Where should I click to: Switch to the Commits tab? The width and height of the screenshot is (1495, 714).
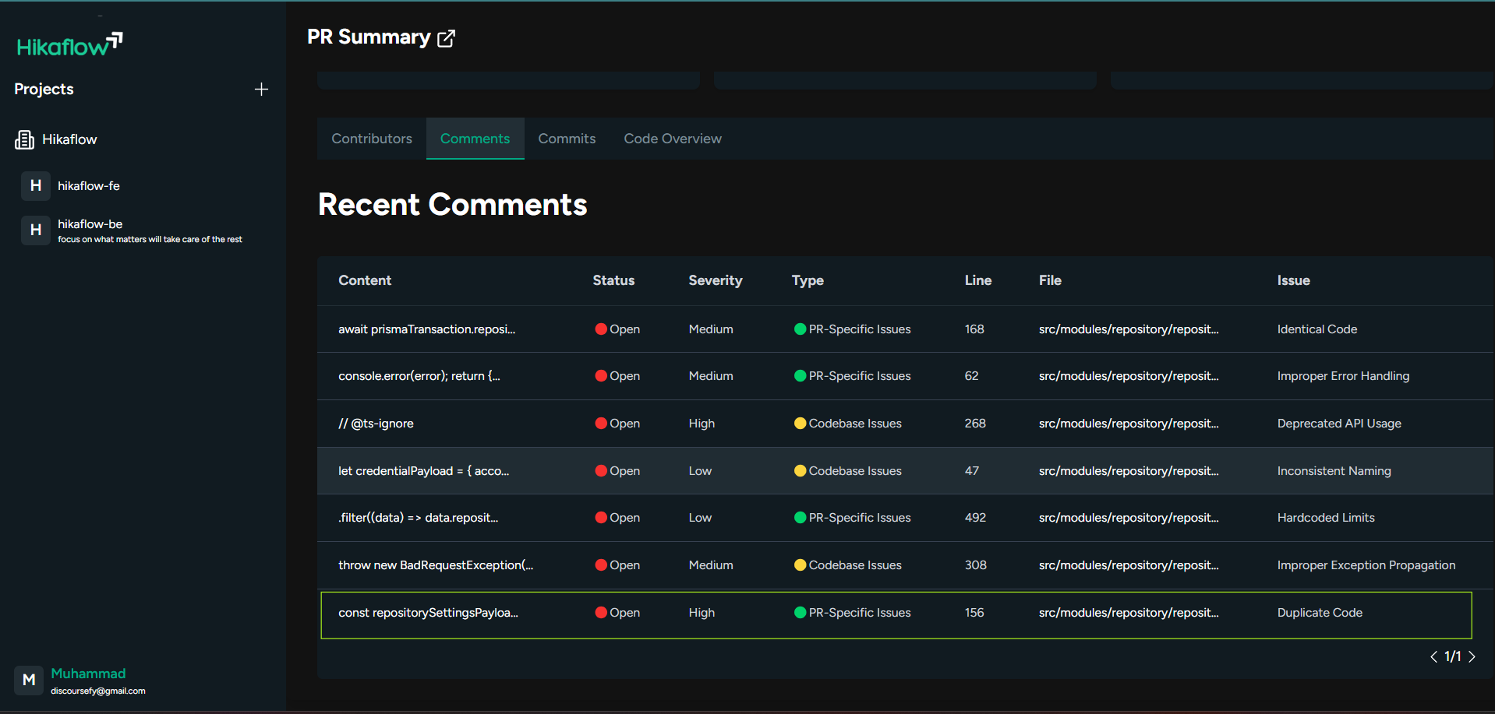pyautogui.click(x=567, y=139)
